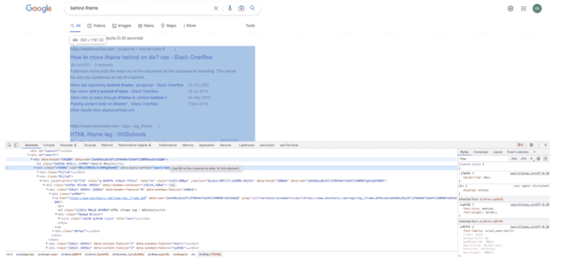The width and height of the screenshot is (566, 262).
Task: Open the Computed styles tab
Action: click(x=481, y=152)
